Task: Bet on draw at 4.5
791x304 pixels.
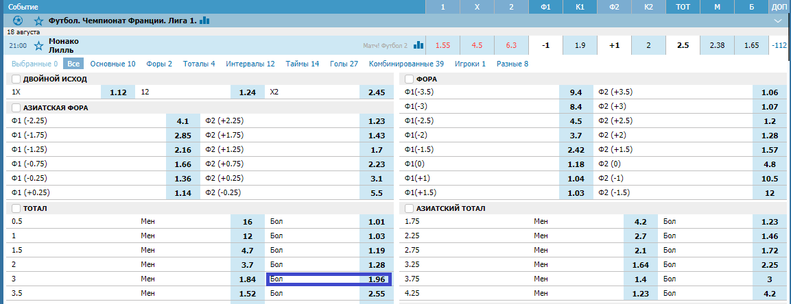Action: click(477, 45)
